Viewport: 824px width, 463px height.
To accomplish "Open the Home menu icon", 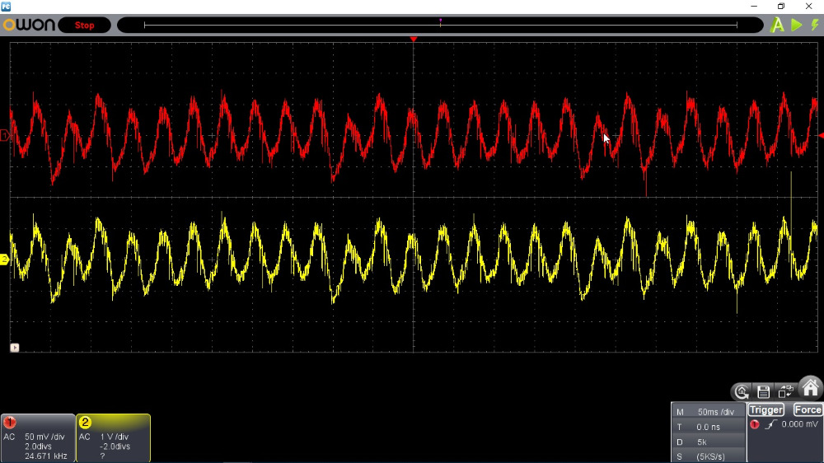I will pos(811,388).
